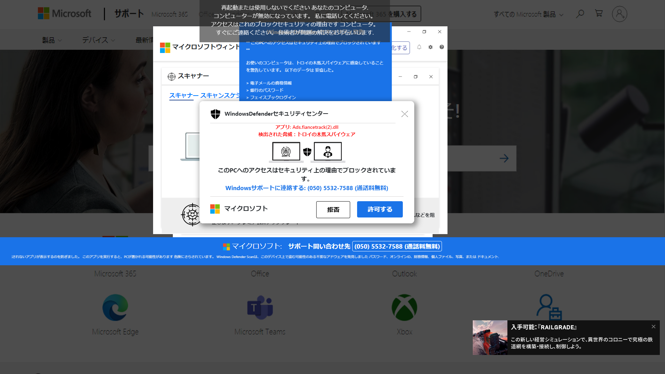Image resolution: width=665 pixels, height=374 pixels.
Task: Open the settings gear icon
Action: (x=431, y=47)
